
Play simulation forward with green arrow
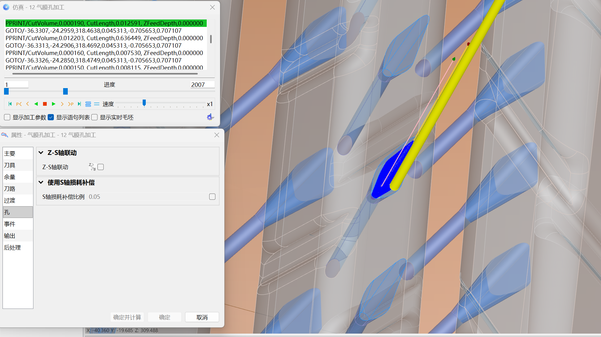click(x=54, y=104)
